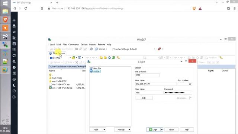The height and width of the screenshot is (134, 238).
Task: Open WinSCP Local menu
Action: pyautogui.click(x=52, y=45)
